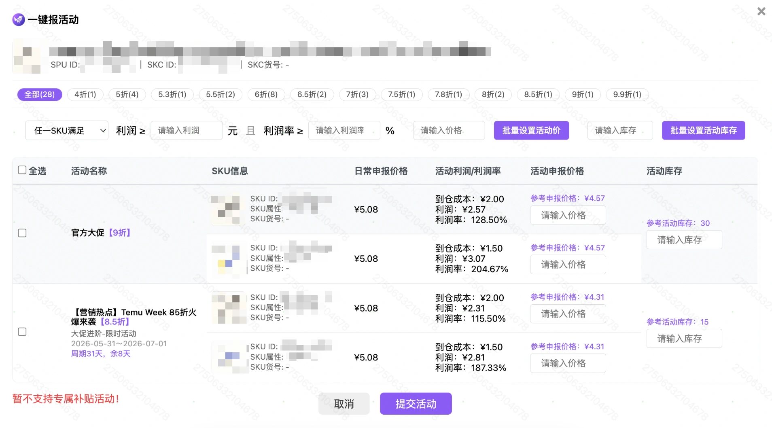Open second SKU thumbnail under Temu Week
The image size is (772, 428).
point(228,358)
